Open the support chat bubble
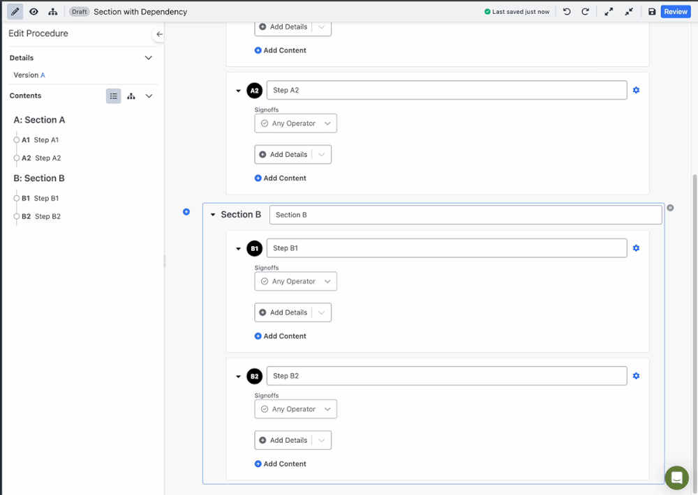Image resolution: width=698 pixels, height=495 pixels. (676, 478)
